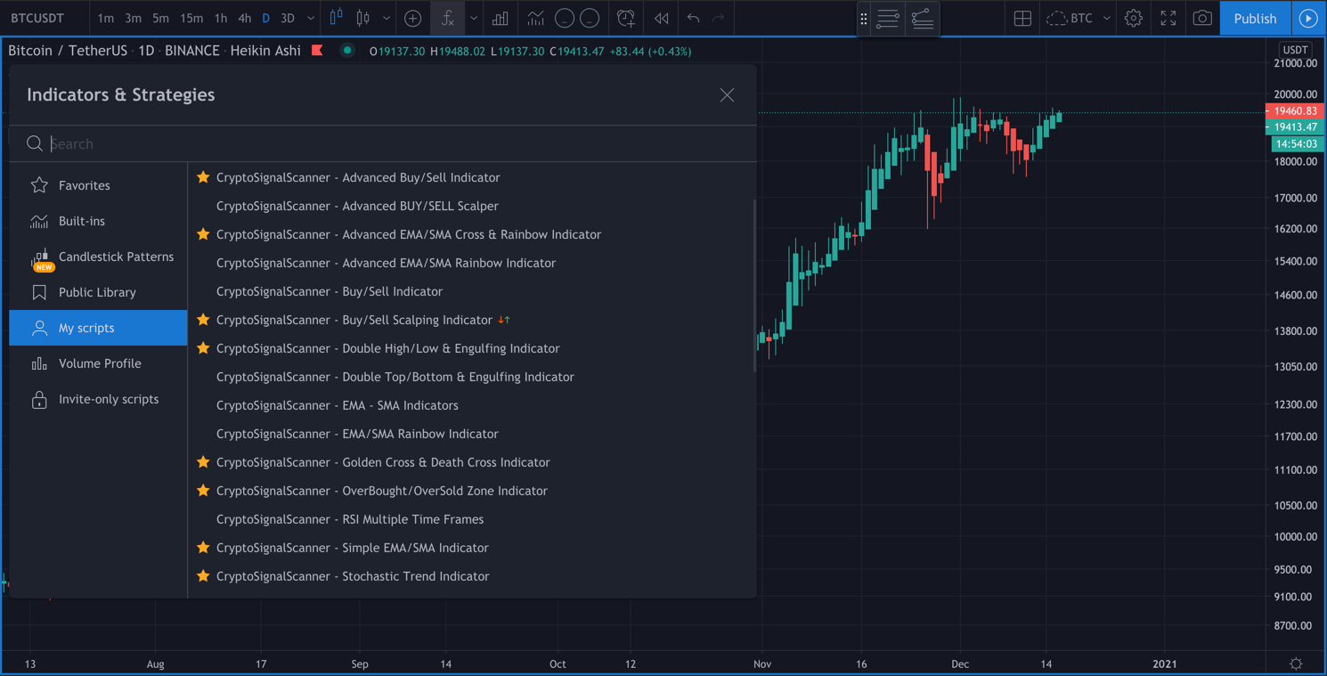1327x676 pixels.
Task: Open the fx Indicators & Strategies button
Action: point(447,18)
